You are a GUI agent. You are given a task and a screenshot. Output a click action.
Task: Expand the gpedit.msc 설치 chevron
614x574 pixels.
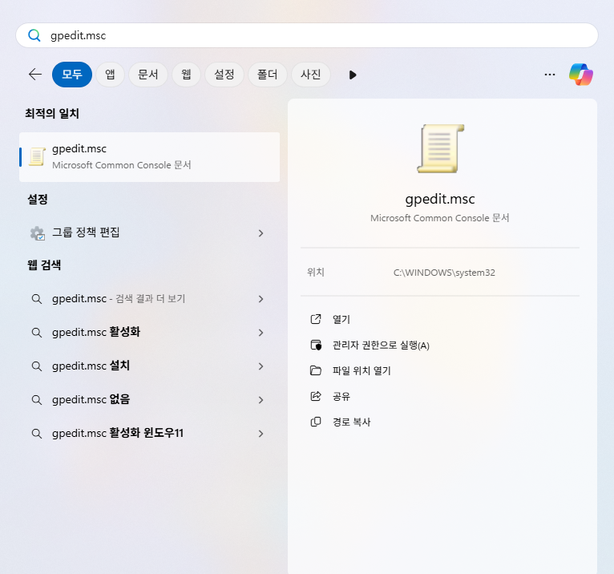tap(261, 366)
